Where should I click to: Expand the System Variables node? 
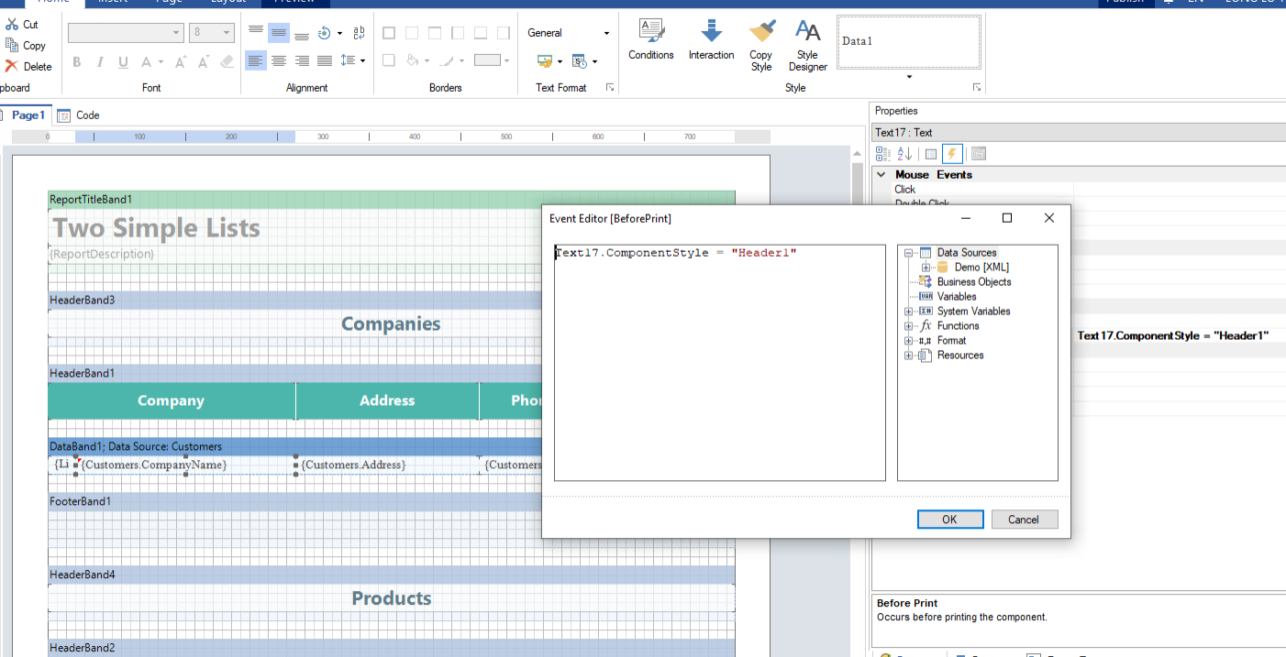point(908,311)
